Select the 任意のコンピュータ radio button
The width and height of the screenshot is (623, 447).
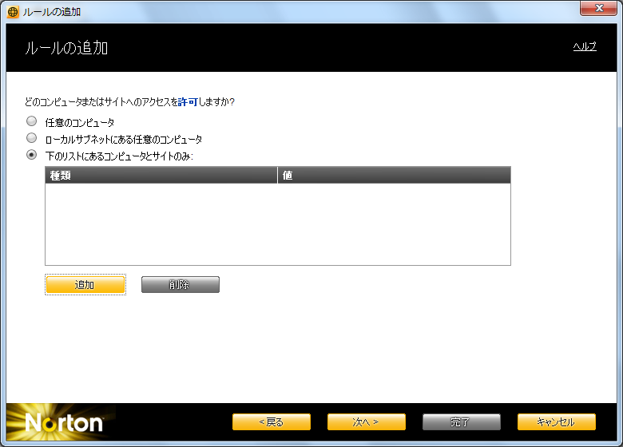click(x=32, y=122)
